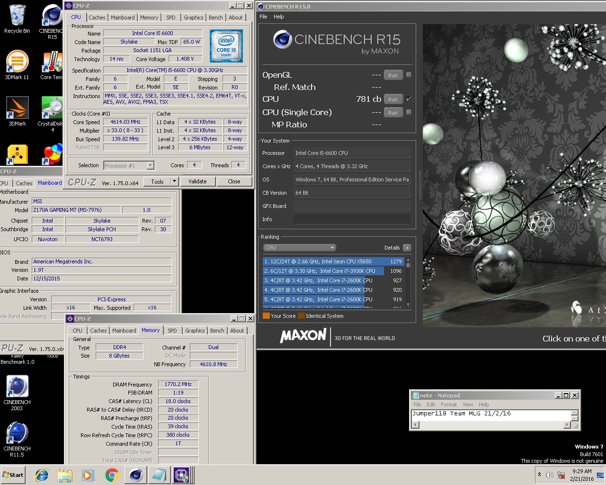Click the Notepad icon in the note window title bar
This screenshot has width=606, height=485.
point(416,395)
